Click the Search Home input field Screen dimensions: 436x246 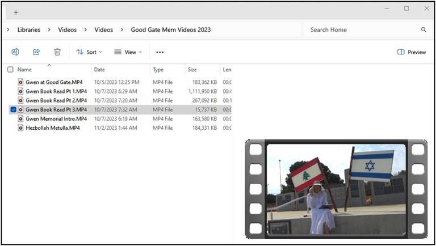[x=360, y=29]
